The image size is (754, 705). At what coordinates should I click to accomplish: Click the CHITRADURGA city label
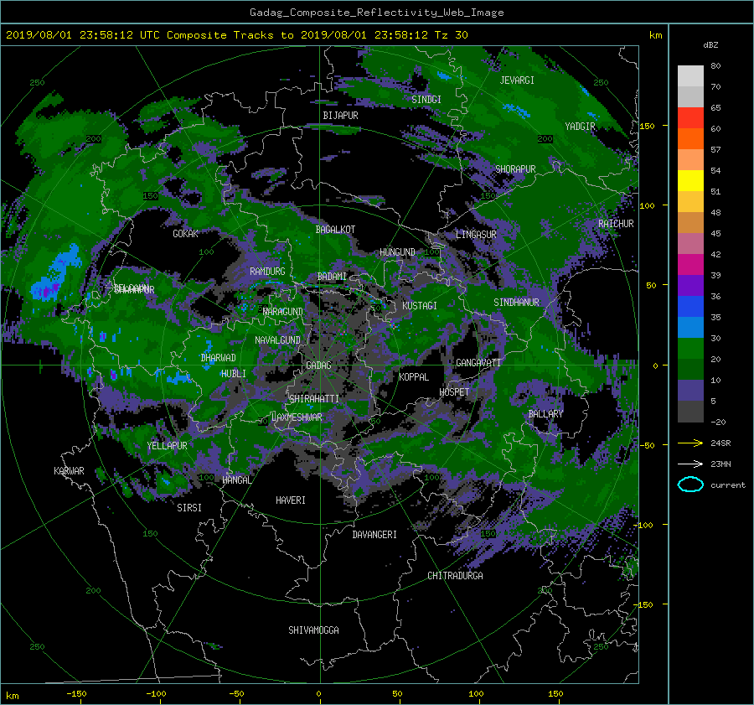click(x=455, y=576)
